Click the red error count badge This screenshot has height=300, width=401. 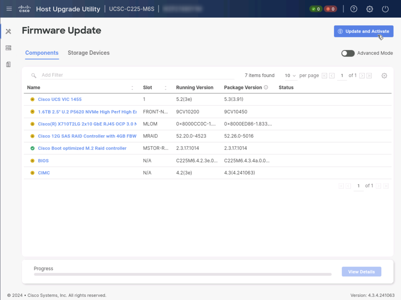pos(330,9)
